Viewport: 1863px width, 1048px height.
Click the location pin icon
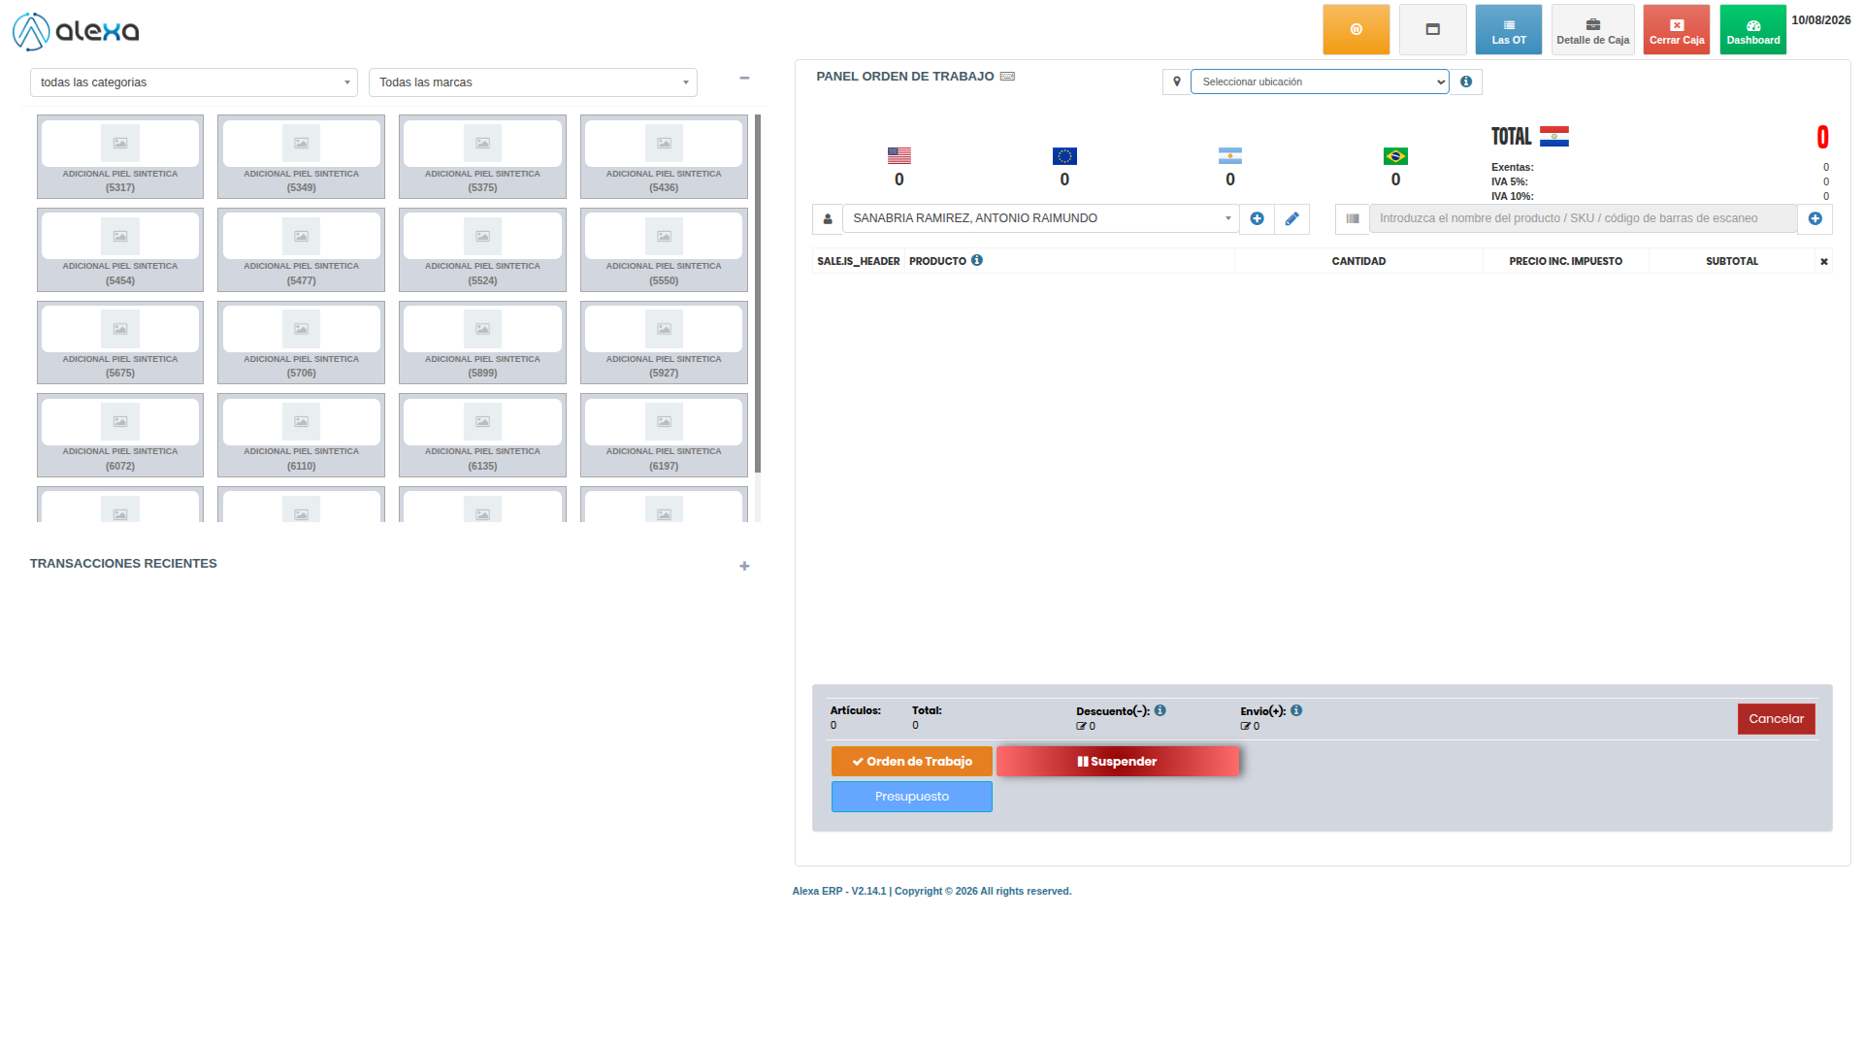tap(1176, 82)
